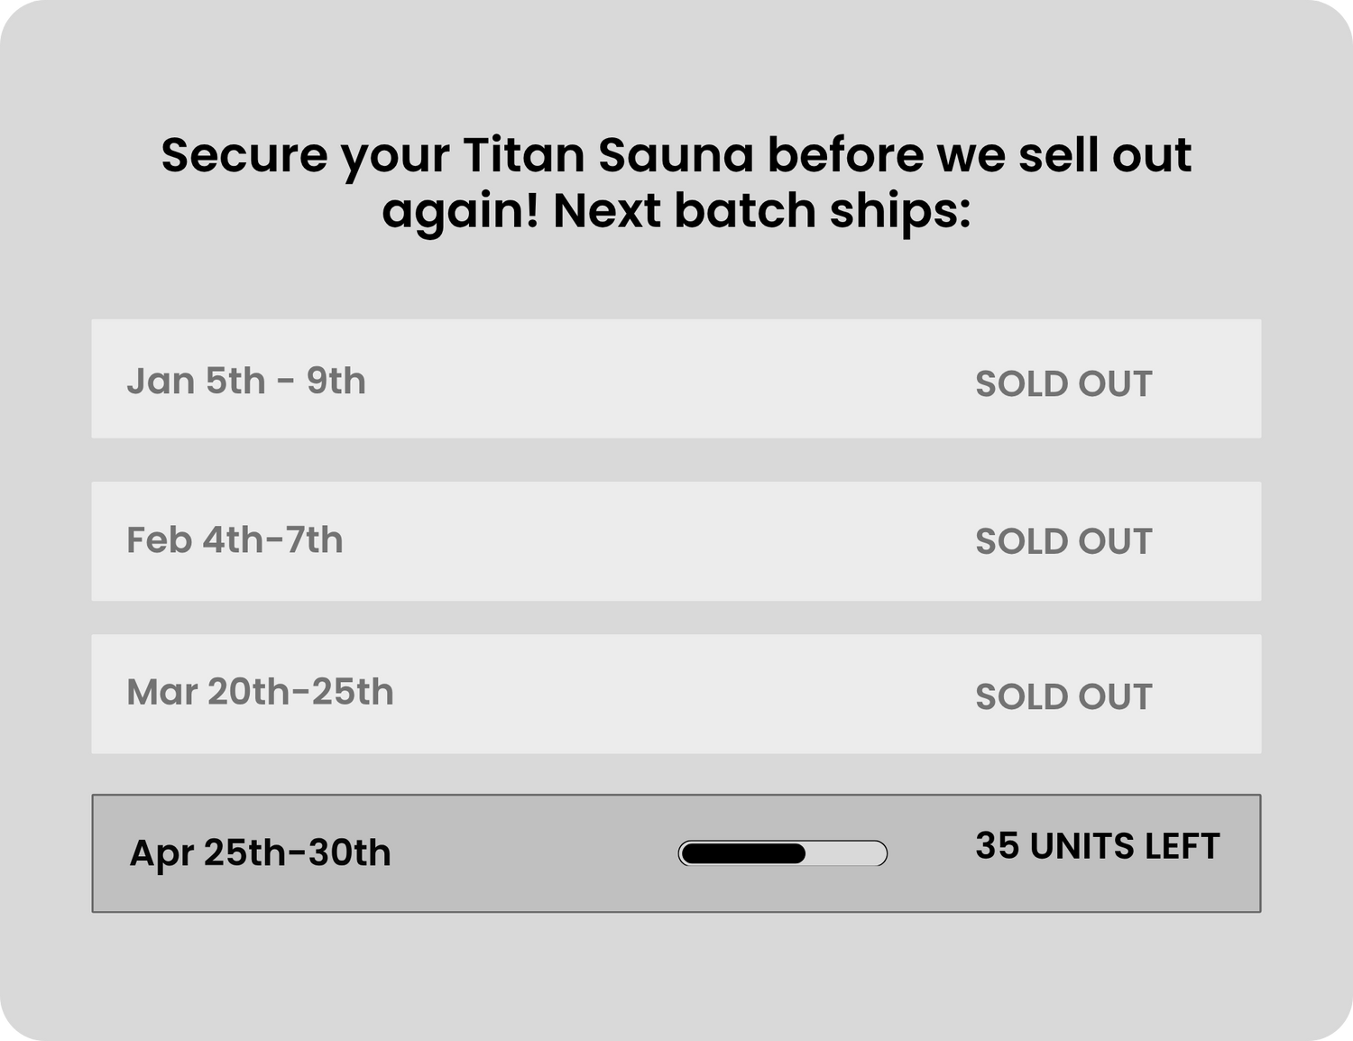This screenshot has width=1353, height=1041.
Task: Click the stock progress bar
Action: (782, 853)
